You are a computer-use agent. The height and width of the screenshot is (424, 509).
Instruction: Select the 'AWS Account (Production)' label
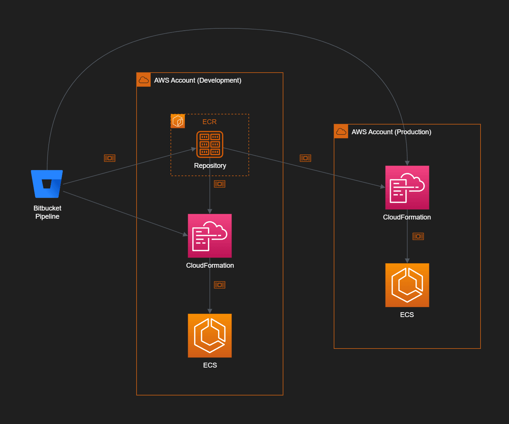tap(392, 132)
